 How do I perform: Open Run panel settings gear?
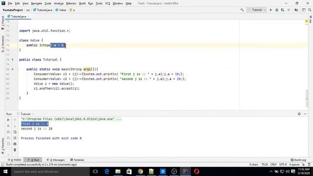299,114
